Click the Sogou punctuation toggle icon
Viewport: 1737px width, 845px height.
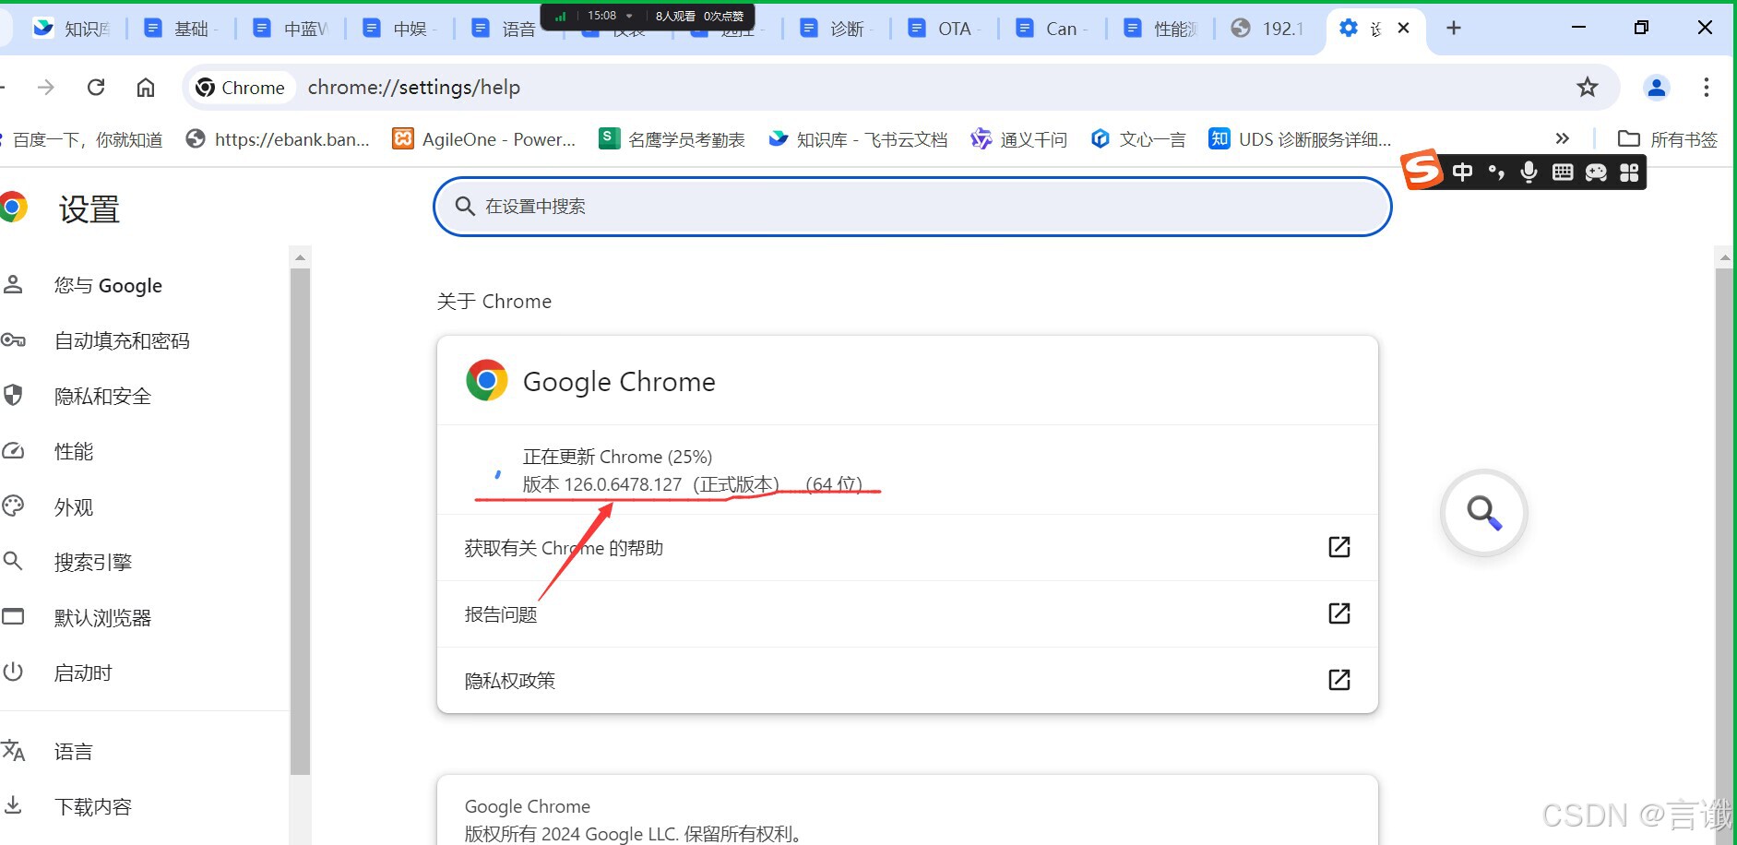click(x=1496, y=173)
